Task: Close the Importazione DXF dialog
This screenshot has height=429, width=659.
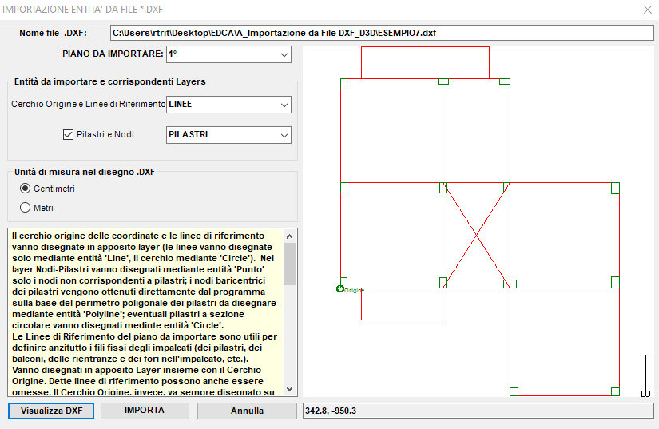Action: (x=647, y=10)
